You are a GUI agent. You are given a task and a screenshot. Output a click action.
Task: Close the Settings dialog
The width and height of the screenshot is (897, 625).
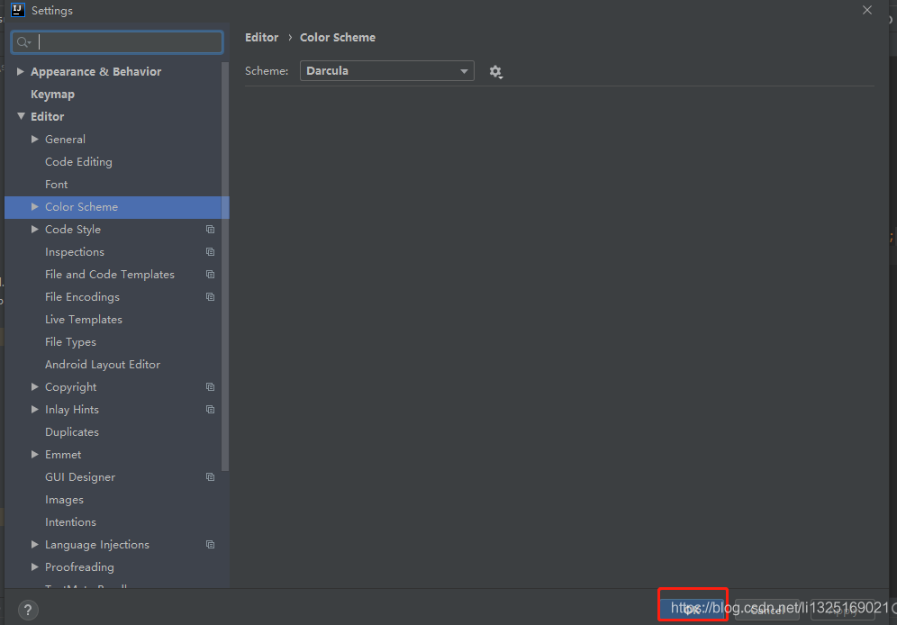point(867,10)
